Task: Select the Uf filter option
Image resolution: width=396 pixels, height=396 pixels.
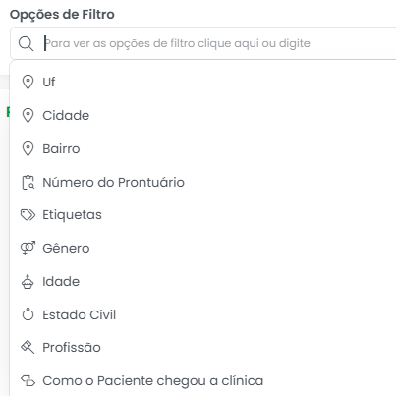Action: click(203, 82)
